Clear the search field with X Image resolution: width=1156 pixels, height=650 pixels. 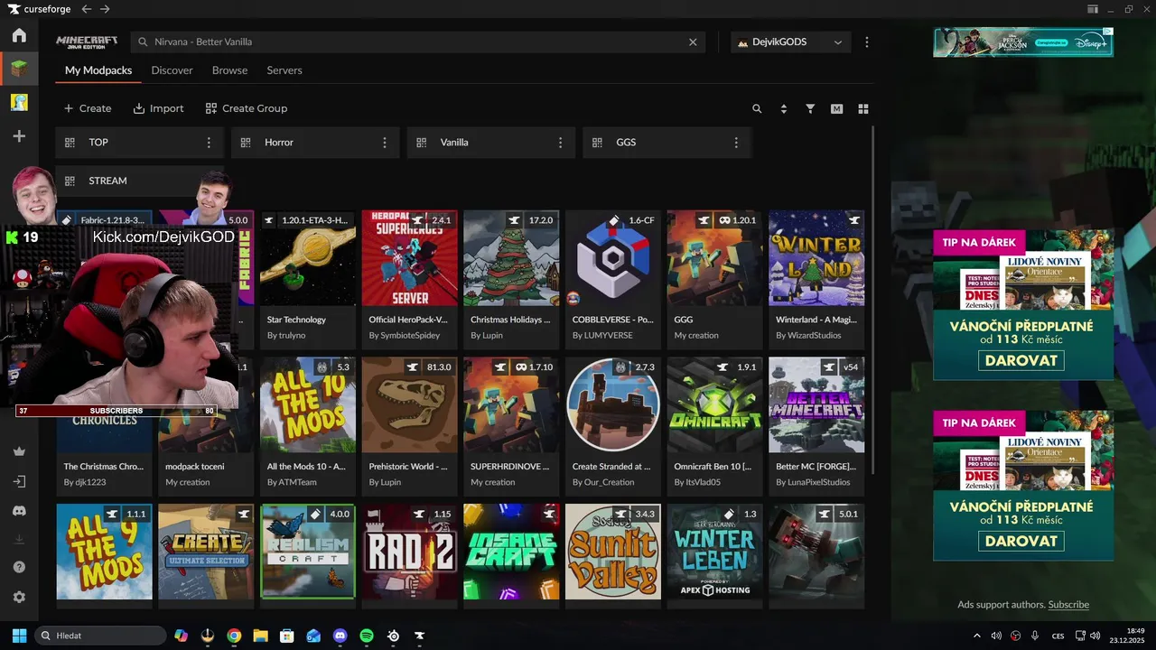[x=693, y=42]
